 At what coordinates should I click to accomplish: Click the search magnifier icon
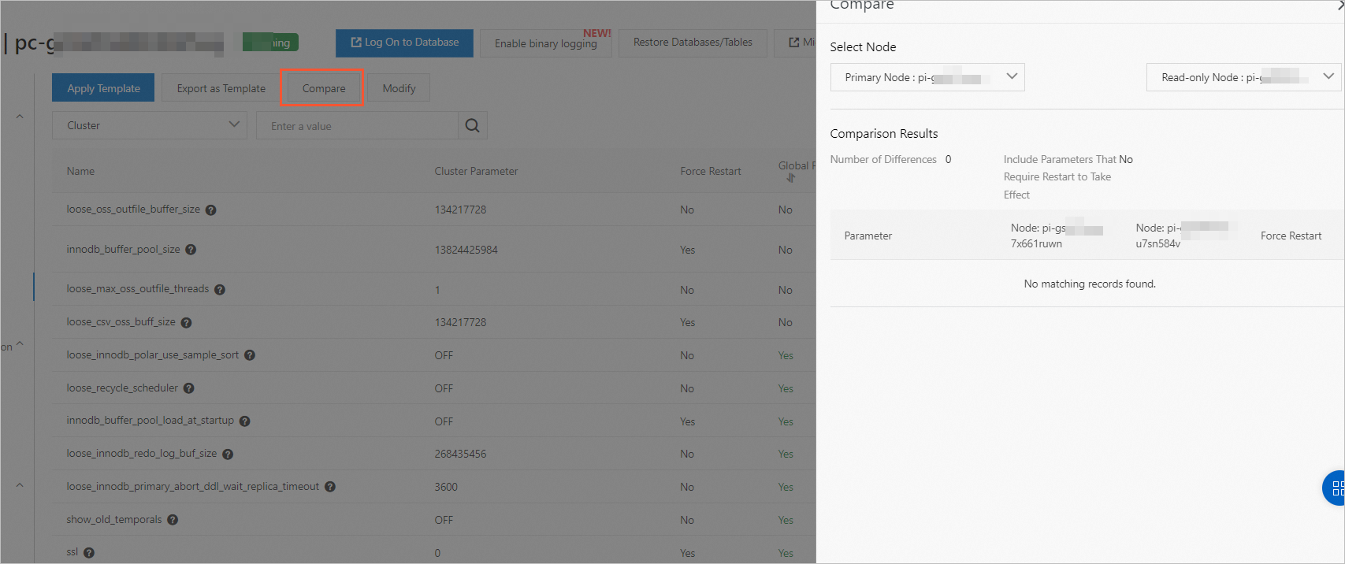(x=472, y=126)
